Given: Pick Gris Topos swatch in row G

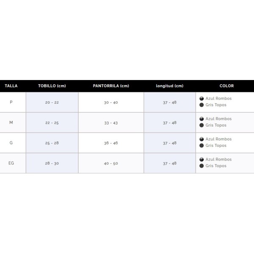Looking at the screenshot, I should coord(202,146).
